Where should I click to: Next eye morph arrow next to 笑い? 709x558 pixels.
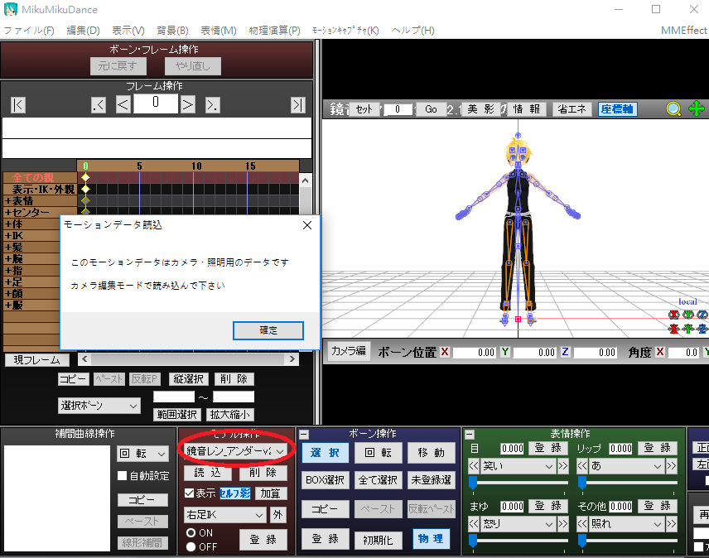562,466
